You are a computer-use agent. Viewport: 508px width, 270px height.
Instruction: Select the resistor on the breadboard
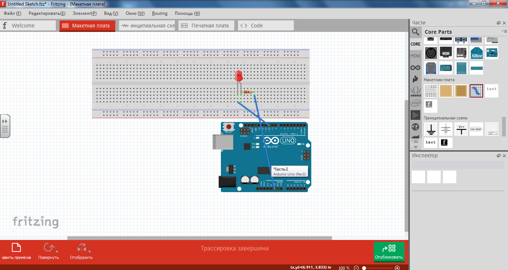(x=247, y=92)
